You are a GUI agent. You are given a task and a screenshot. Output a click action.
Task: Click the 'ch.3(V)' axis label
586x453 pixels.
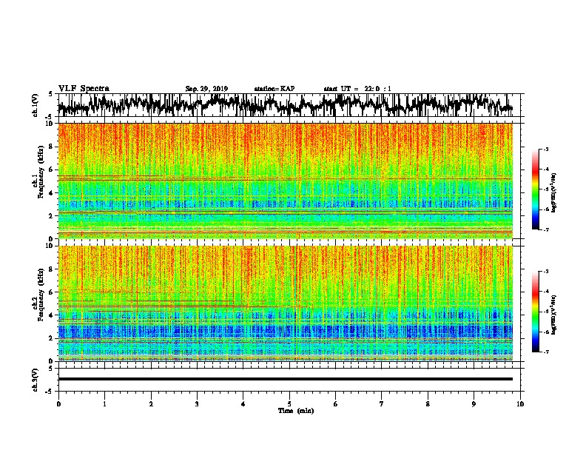(x=36, y=380)
